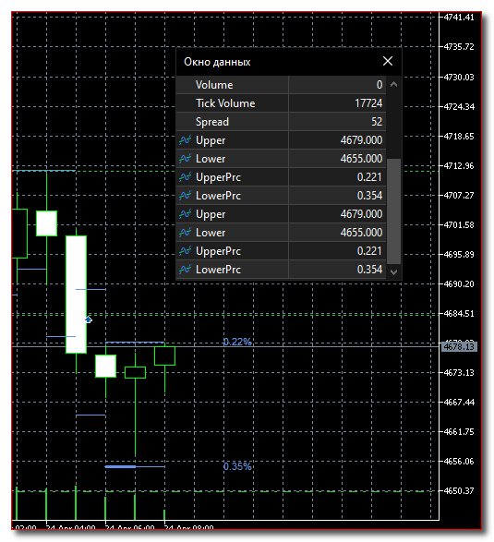Click price axis label 4730.03
Image resolution: width=494 pixels, height=542 pixels.
tap(459, 77)
